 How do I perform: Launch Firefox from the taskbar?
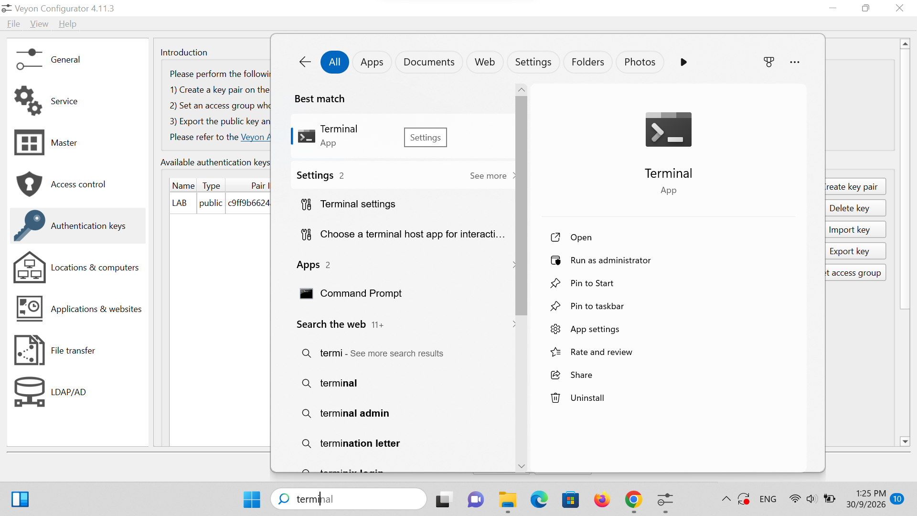[x=602, y=499]
